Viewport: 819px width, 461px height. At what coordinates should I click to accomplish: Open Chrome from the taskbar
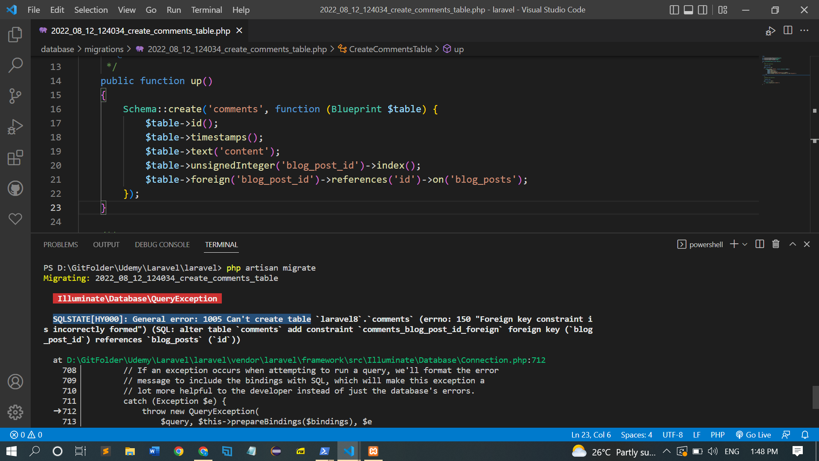(179, 451)
